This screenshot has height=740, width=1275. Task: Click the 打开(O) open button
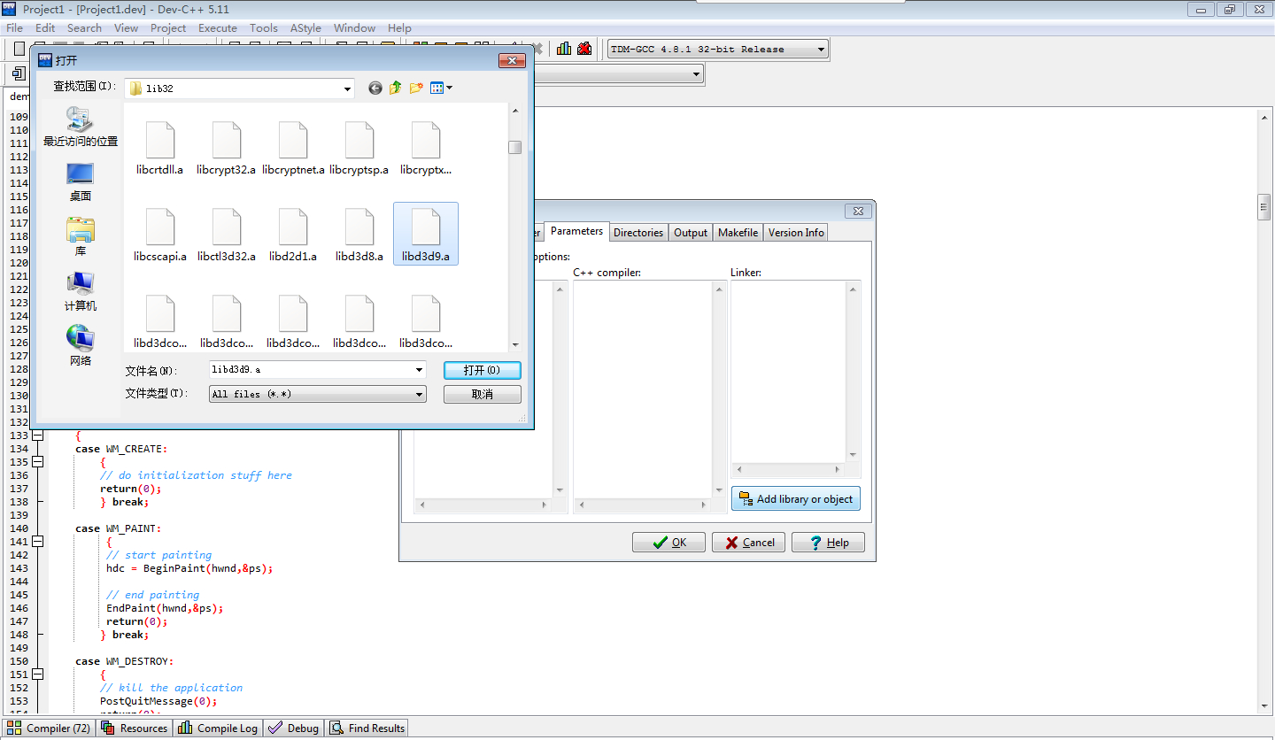pyautogui.click(x=483, y=370)
